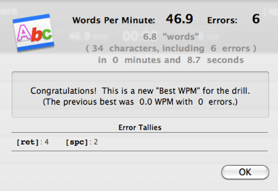Click the Error Tallies heading

pos(140,127)
